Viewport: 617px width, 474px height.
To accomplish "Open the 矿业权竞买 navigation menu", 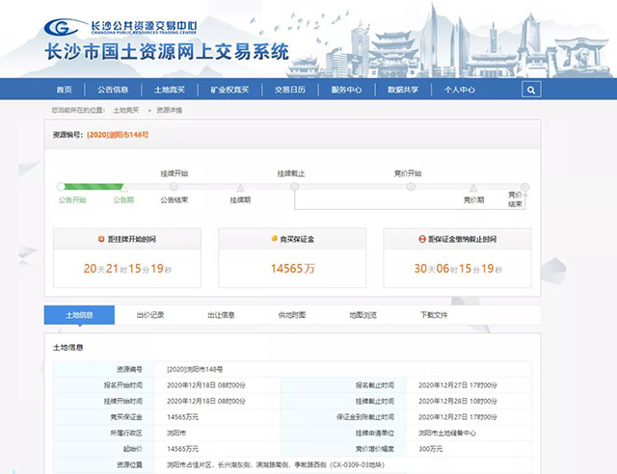I will [229, 90].
